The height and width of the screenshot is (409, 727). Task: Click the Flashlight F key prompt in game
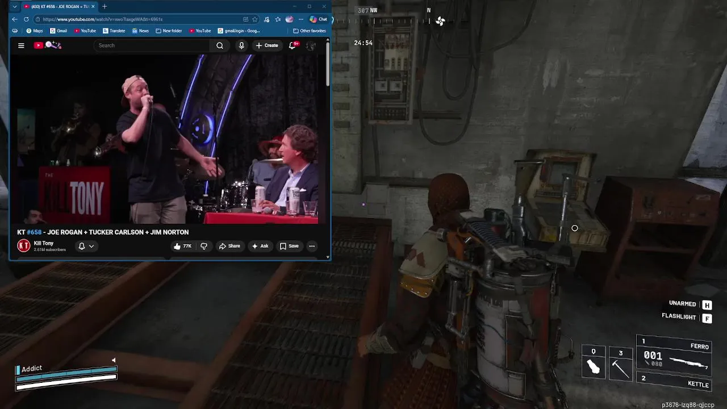tap(707, 319)
